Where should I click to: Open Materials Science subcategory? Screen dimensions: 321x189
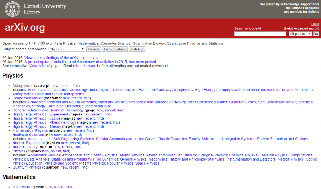112,102
